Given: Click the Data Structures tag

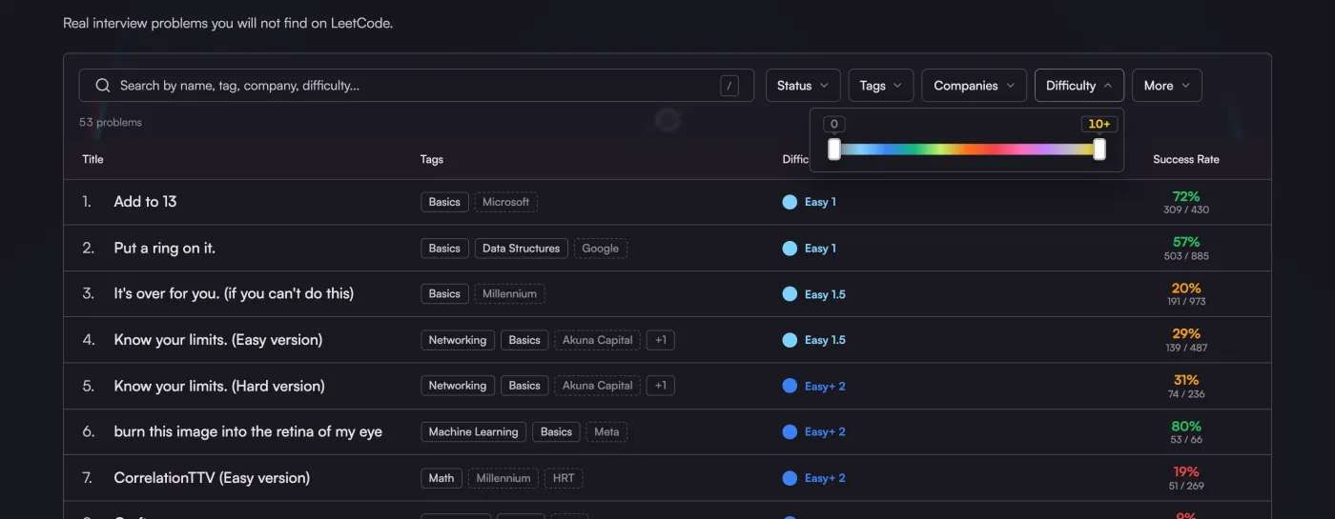Looking at the screenshot, I should 522,249.
